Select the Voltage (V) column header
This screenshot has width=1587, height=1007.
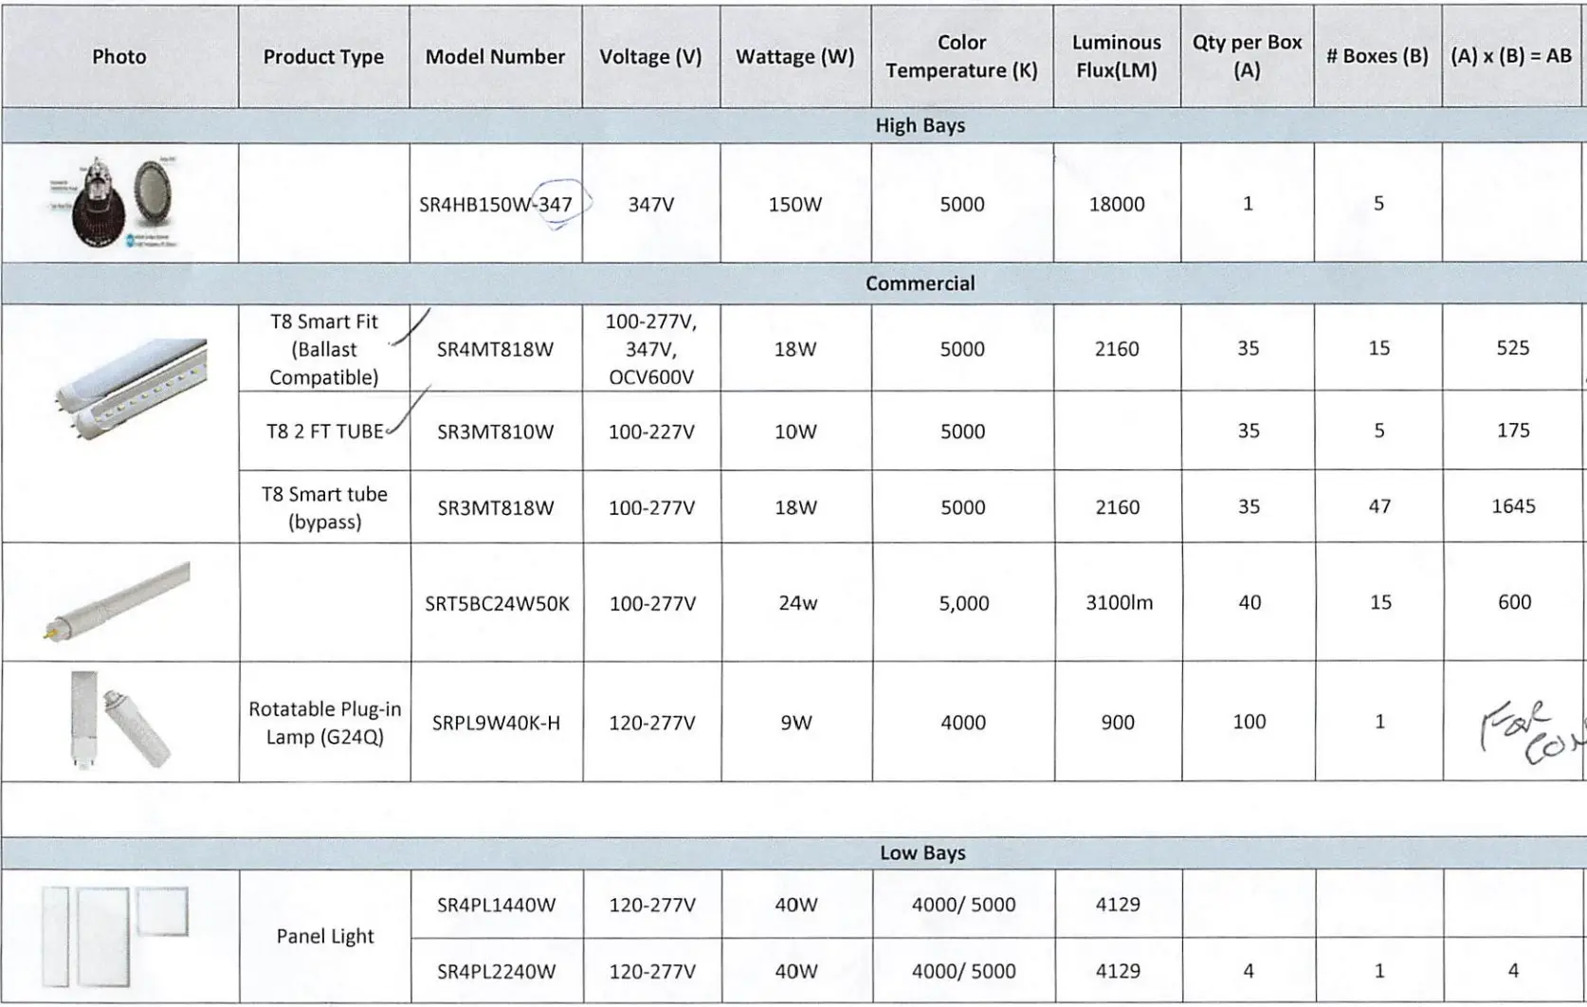pos(650,57)
